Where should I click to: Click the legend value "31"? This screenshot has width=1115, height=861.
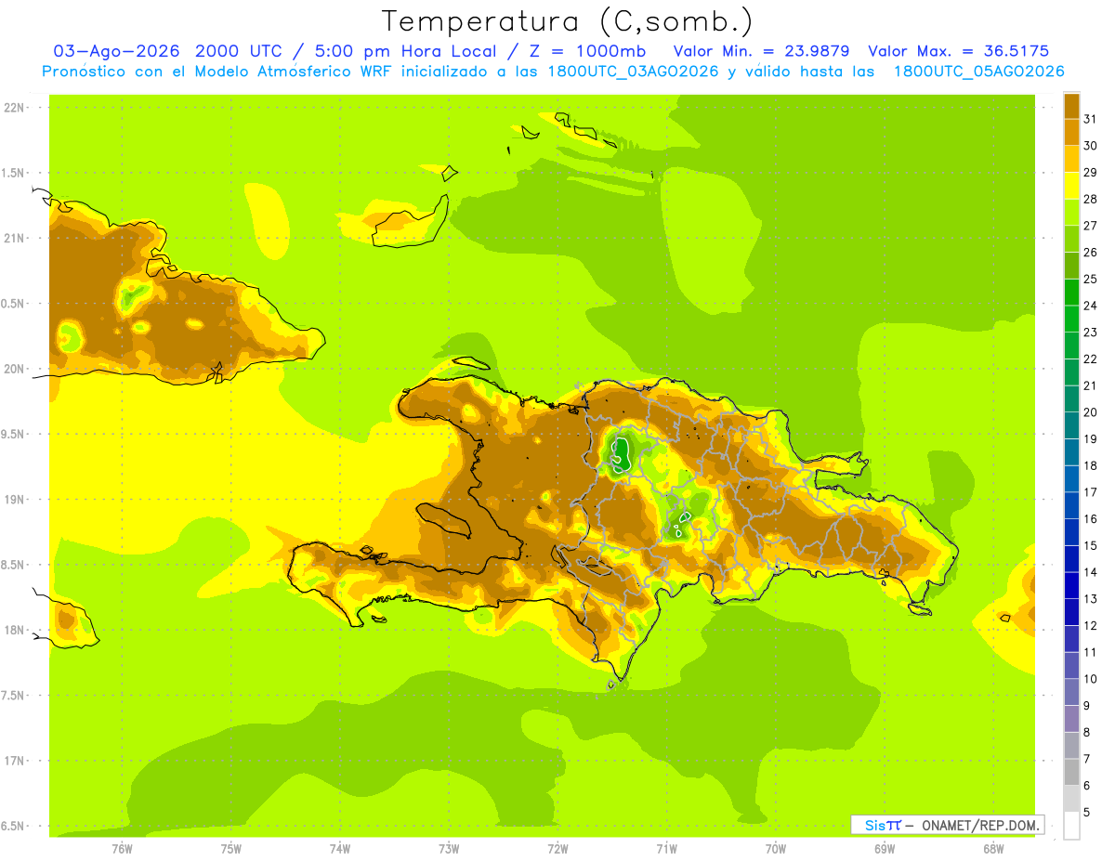(x=1091, y=119)
